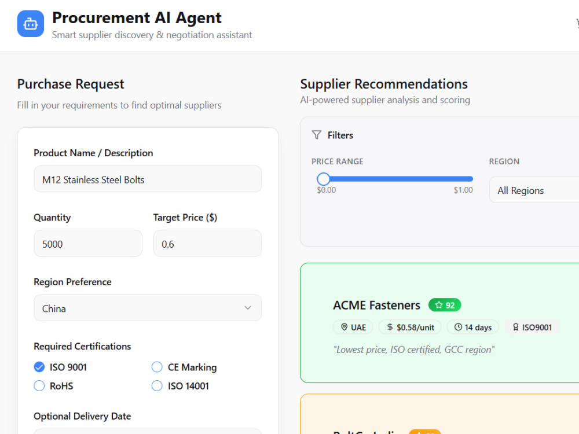The height and width of the screenshot is (434, 579).
Task: Open the ACME Fasteners supplier card
Action: click(x=439, y=323)
